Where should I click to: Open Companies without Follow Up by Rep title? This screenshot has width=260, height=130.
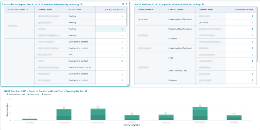tap(167, 4)
